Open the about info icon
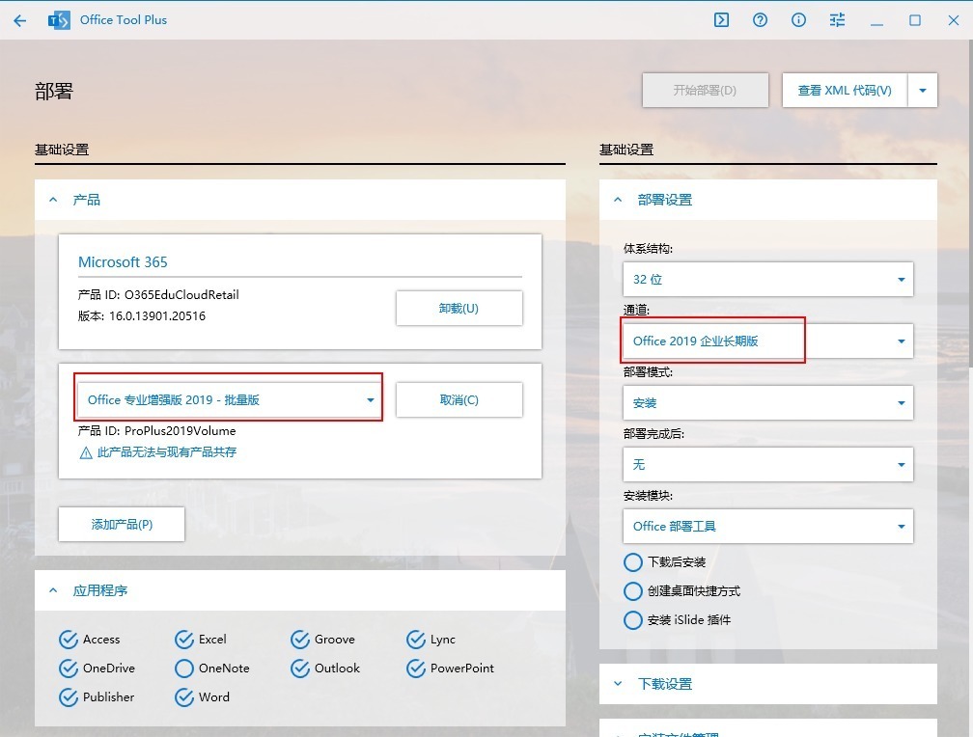This screenshot has height=737, width=973. pyautogui.click(x=798, y=20)
